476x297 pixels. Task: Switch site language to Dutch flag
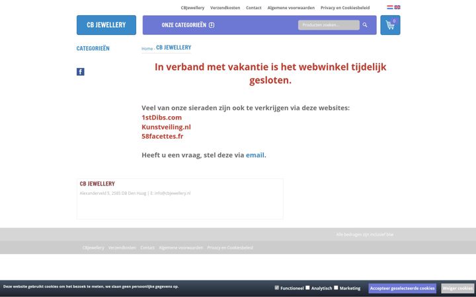pyautogui.click(x=390, y=7)
